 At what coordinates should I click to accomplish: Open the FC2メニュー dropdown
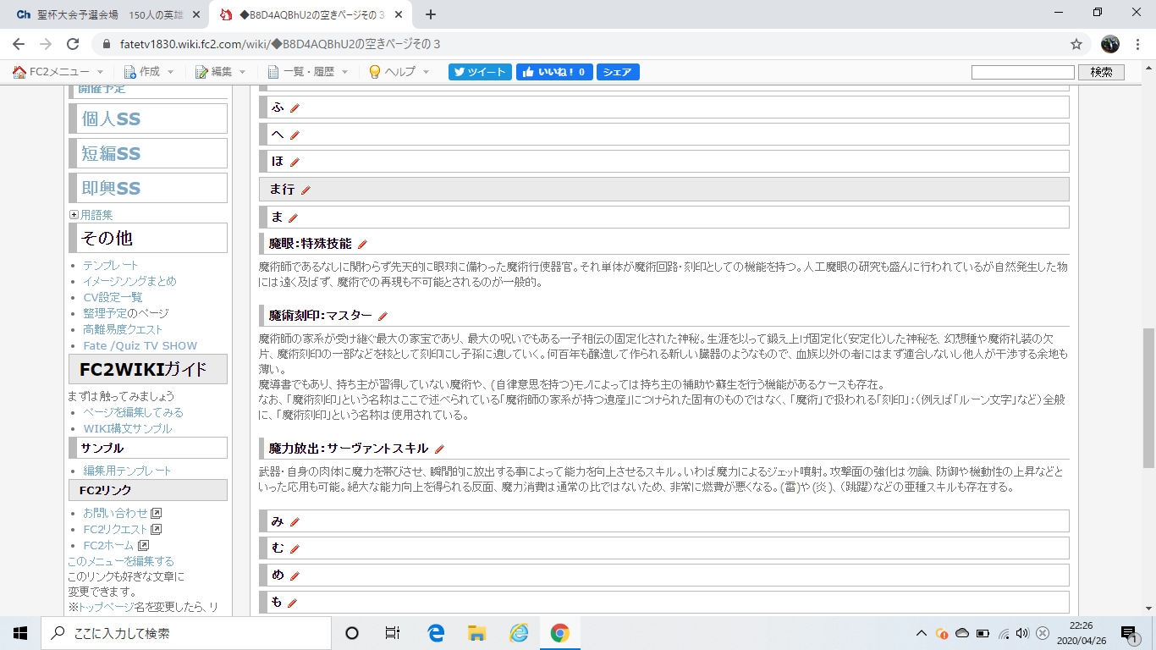(x=58, y=72)
